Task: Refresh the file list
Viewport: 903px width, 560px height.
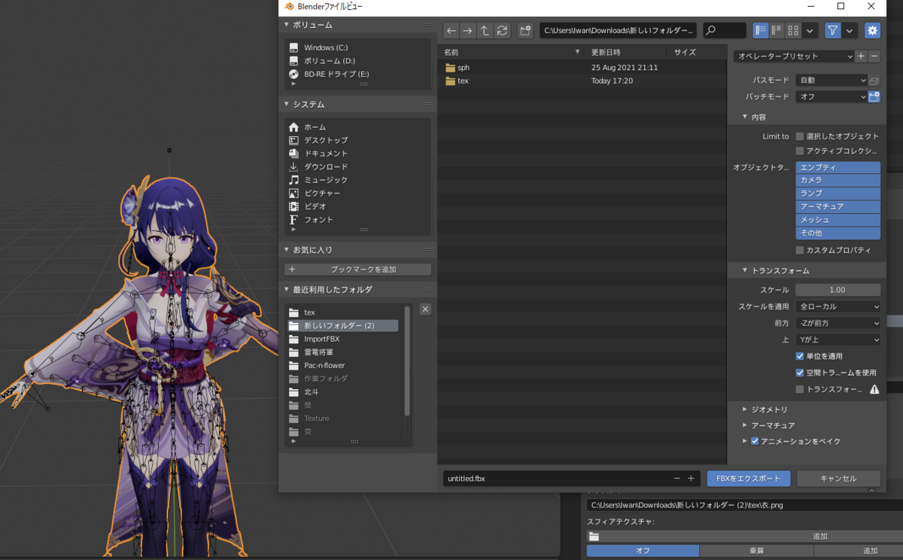Action: coord(502,31)
